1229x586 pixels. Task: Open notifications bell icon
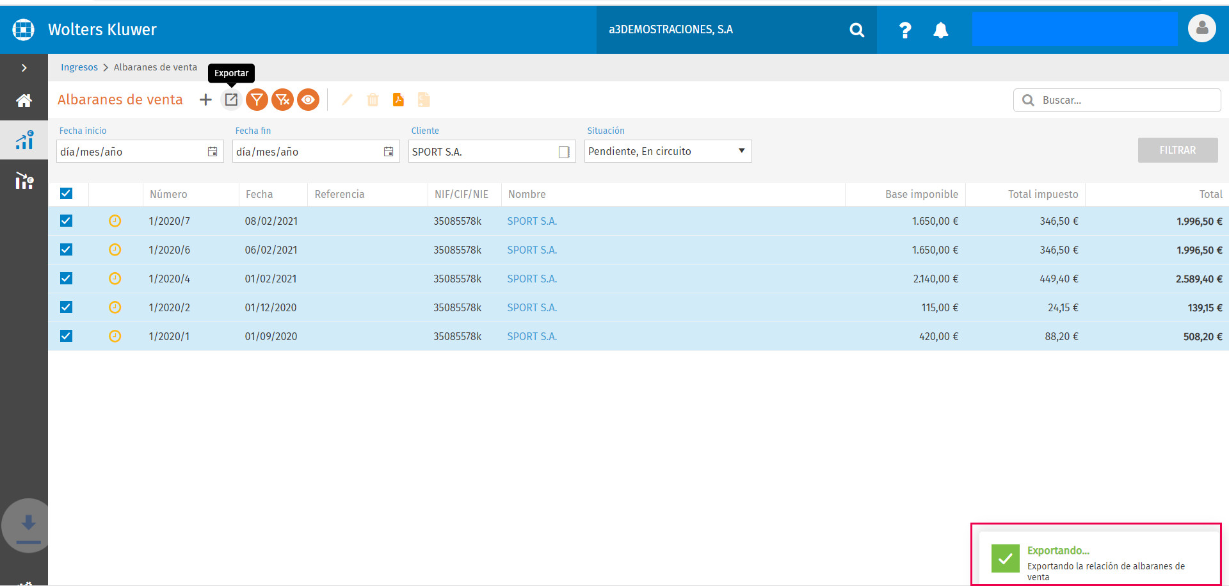coord(940,30)
